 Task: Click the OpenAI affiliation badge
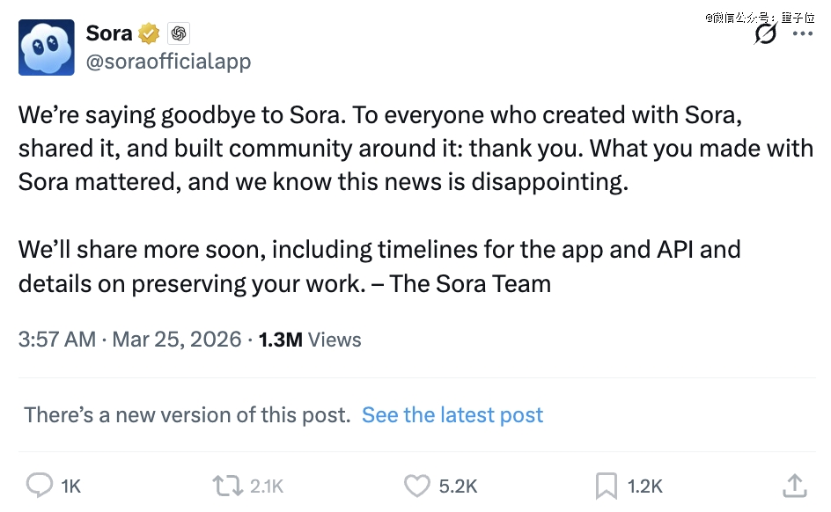(178, 34)
